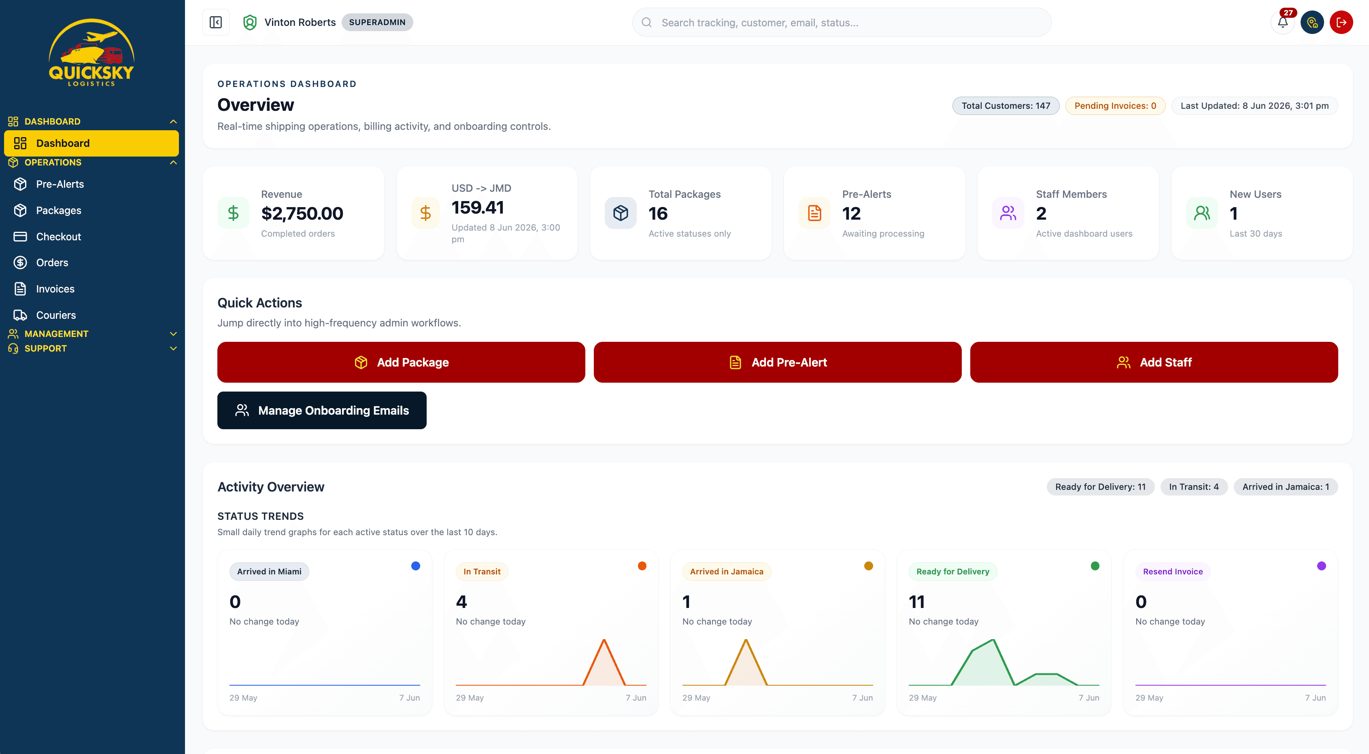Click the Pending Invoices: 0 badge
This screenshot has width=1369, height=754.
[x=1115, y=106]
